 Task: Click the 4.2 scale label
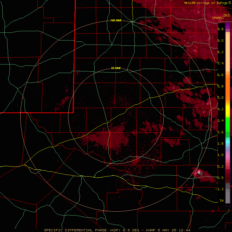tap(220, 109)
